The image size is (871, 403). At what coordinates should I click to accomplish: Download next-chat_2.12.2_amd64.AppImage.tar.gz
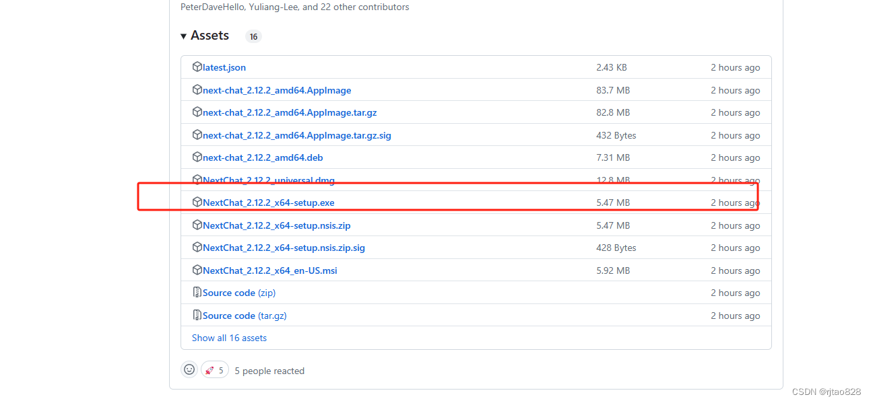(x=290, y=113)
